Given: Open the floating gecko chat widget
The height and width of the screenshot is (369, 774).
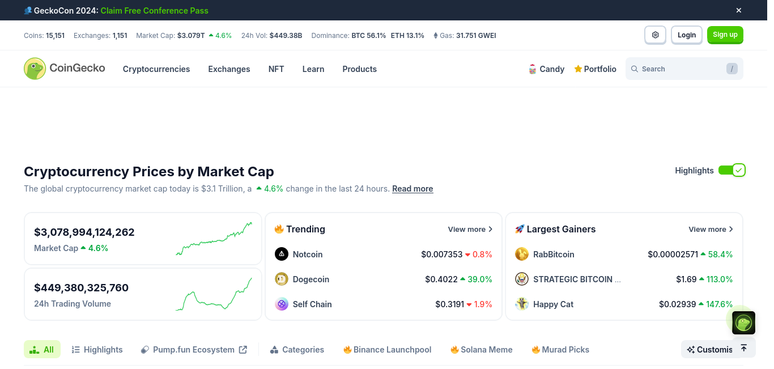Looking at the screenshot, I should 743,323.
